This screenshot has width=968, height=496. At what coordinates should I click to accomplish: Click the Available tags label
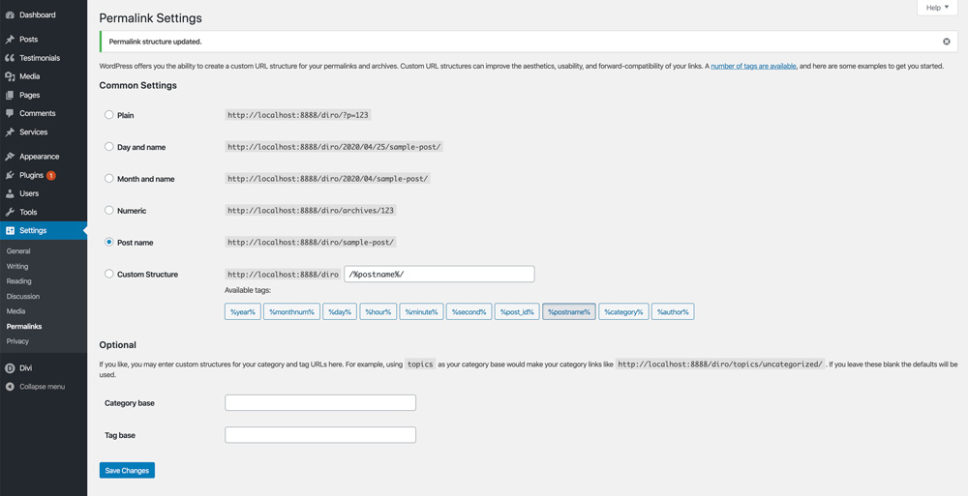point(248,290)
